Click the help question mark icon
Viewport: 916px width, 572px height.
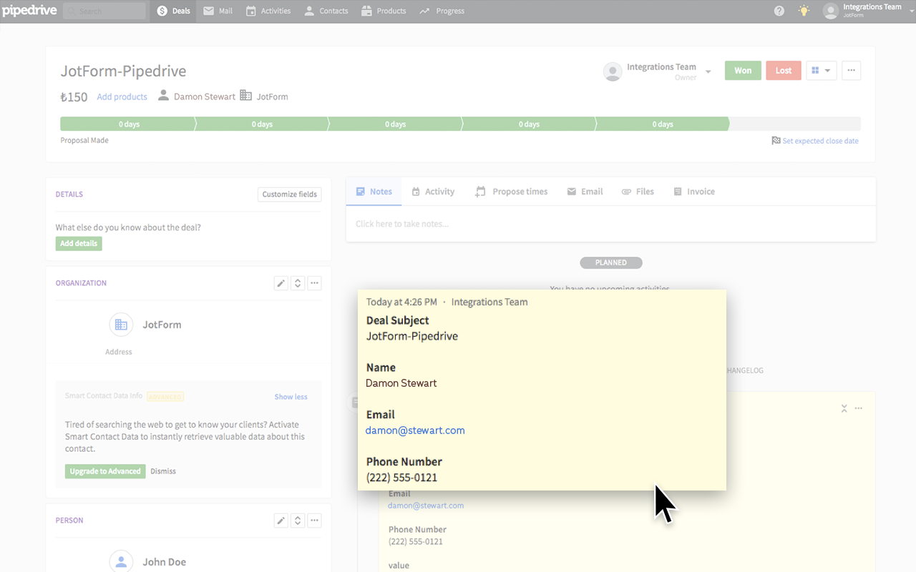(x=779, y=11)
